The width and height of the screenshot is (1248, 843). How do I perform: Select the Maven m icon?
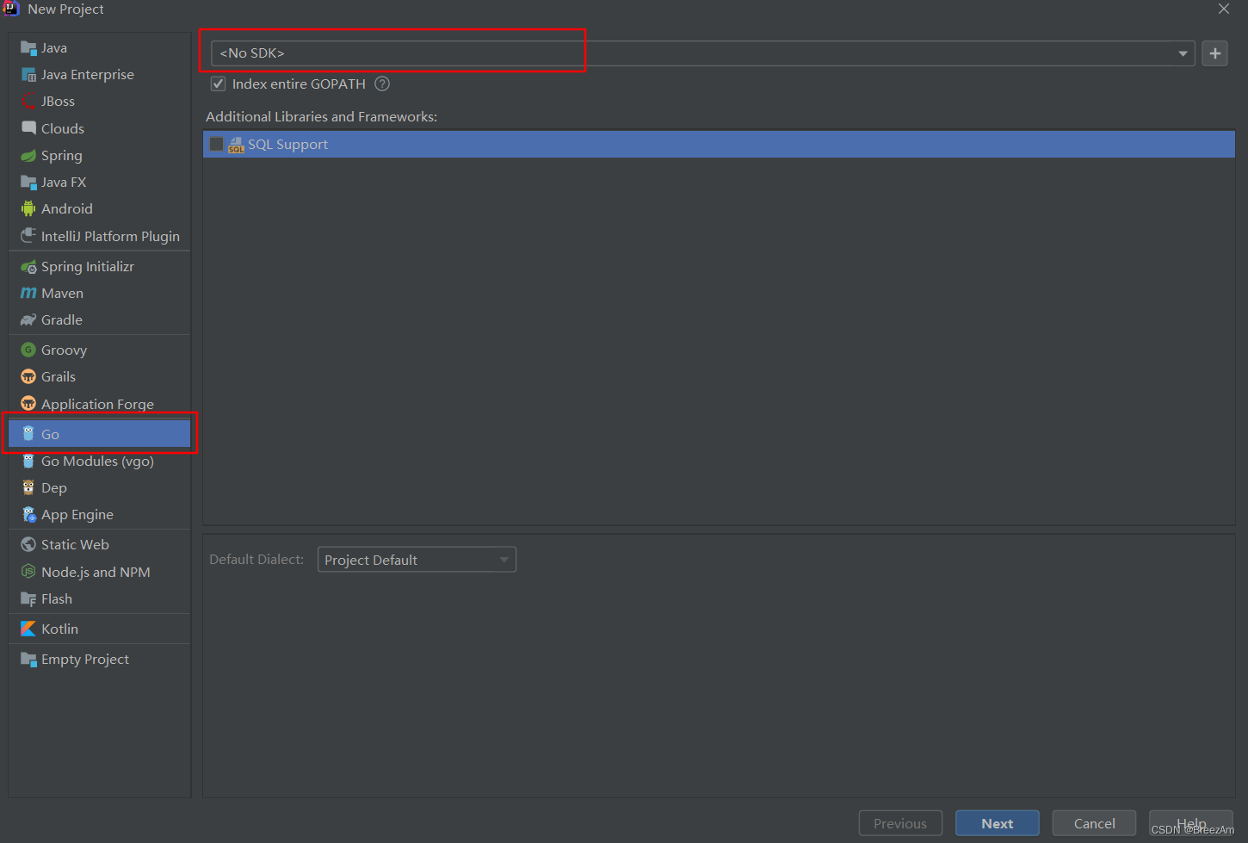click(x=28, y=294)
